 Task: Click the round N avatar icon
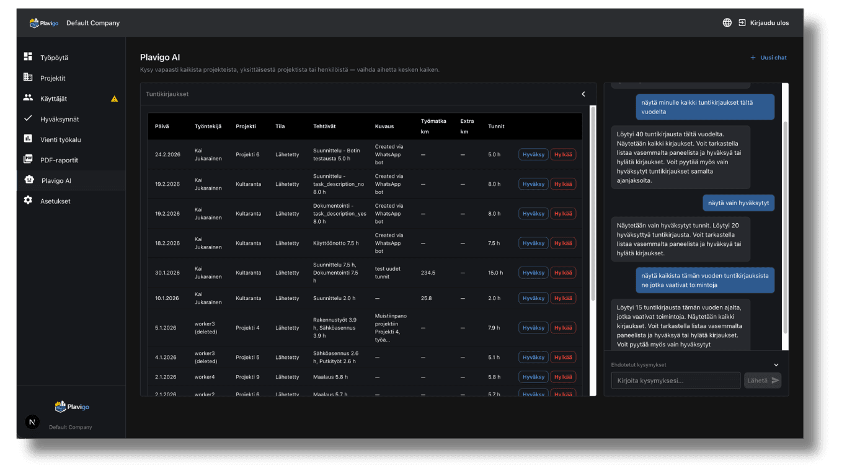click(32, 422)
